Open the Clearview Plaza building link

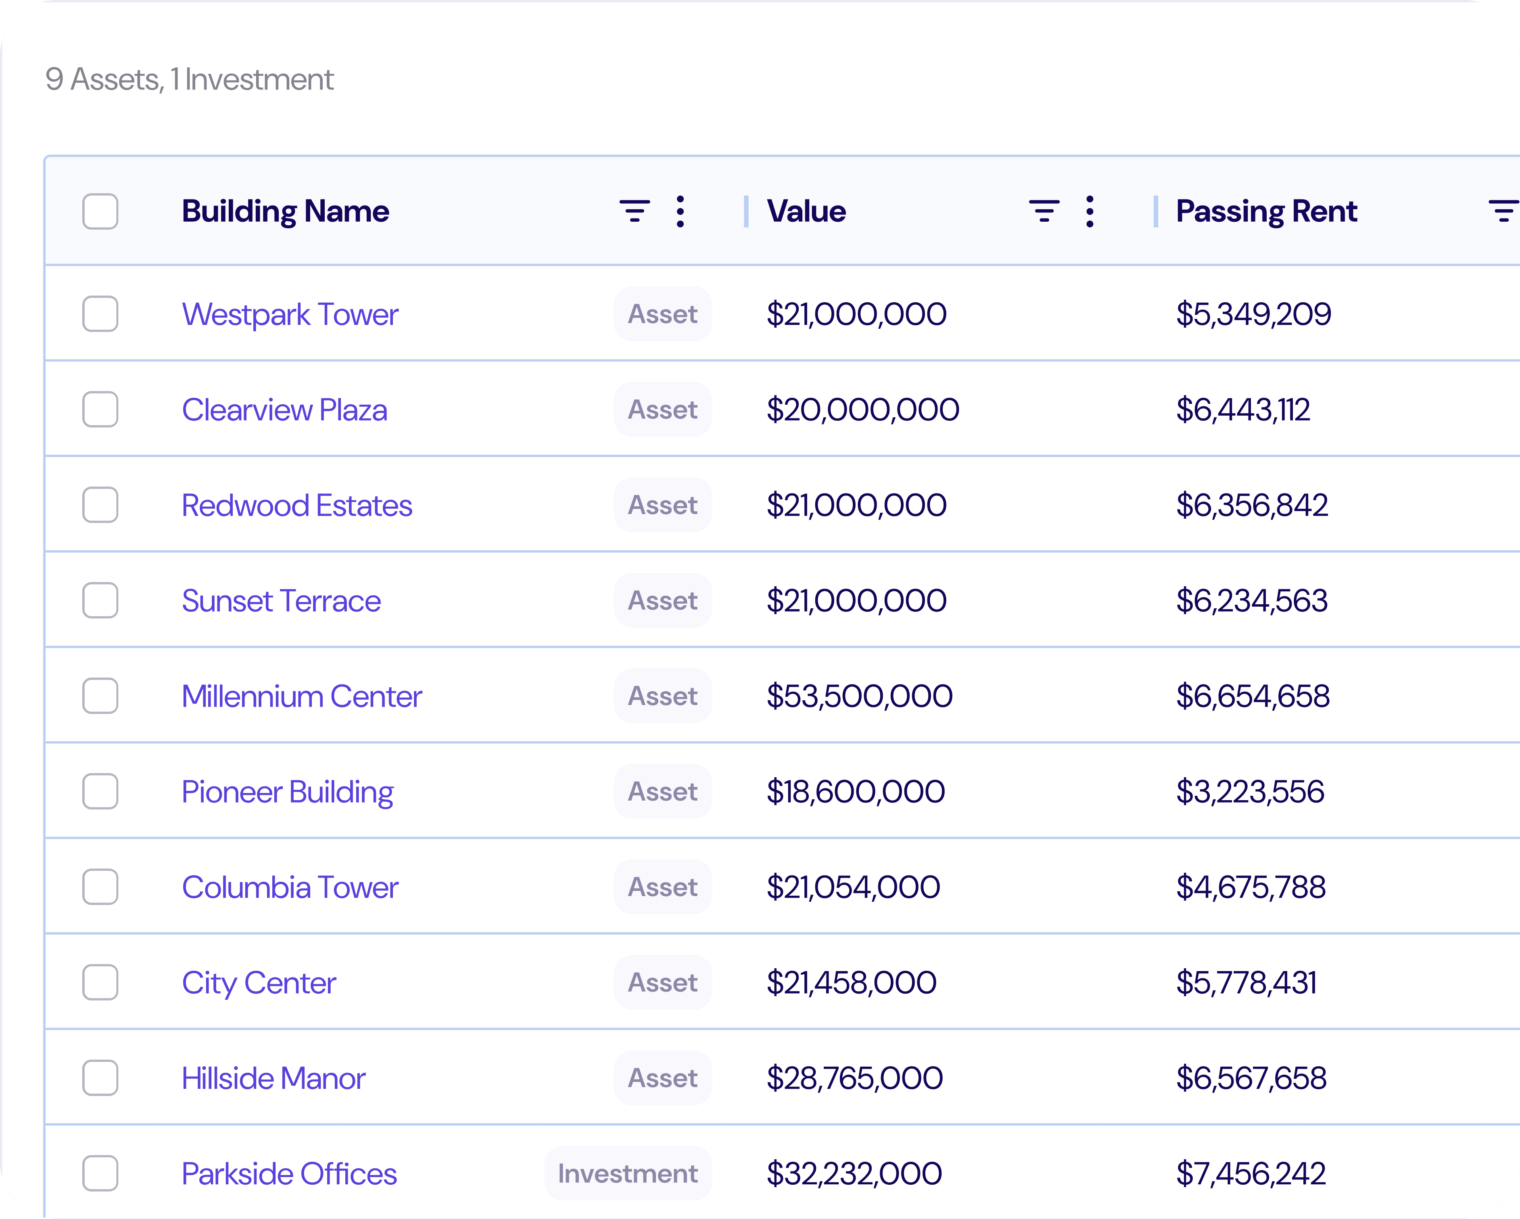(284, 410)
